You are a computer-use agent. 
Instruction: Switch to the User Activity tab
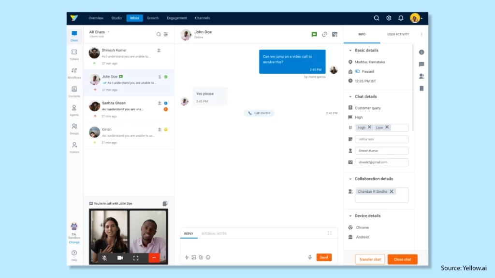[x=398, y=34]
